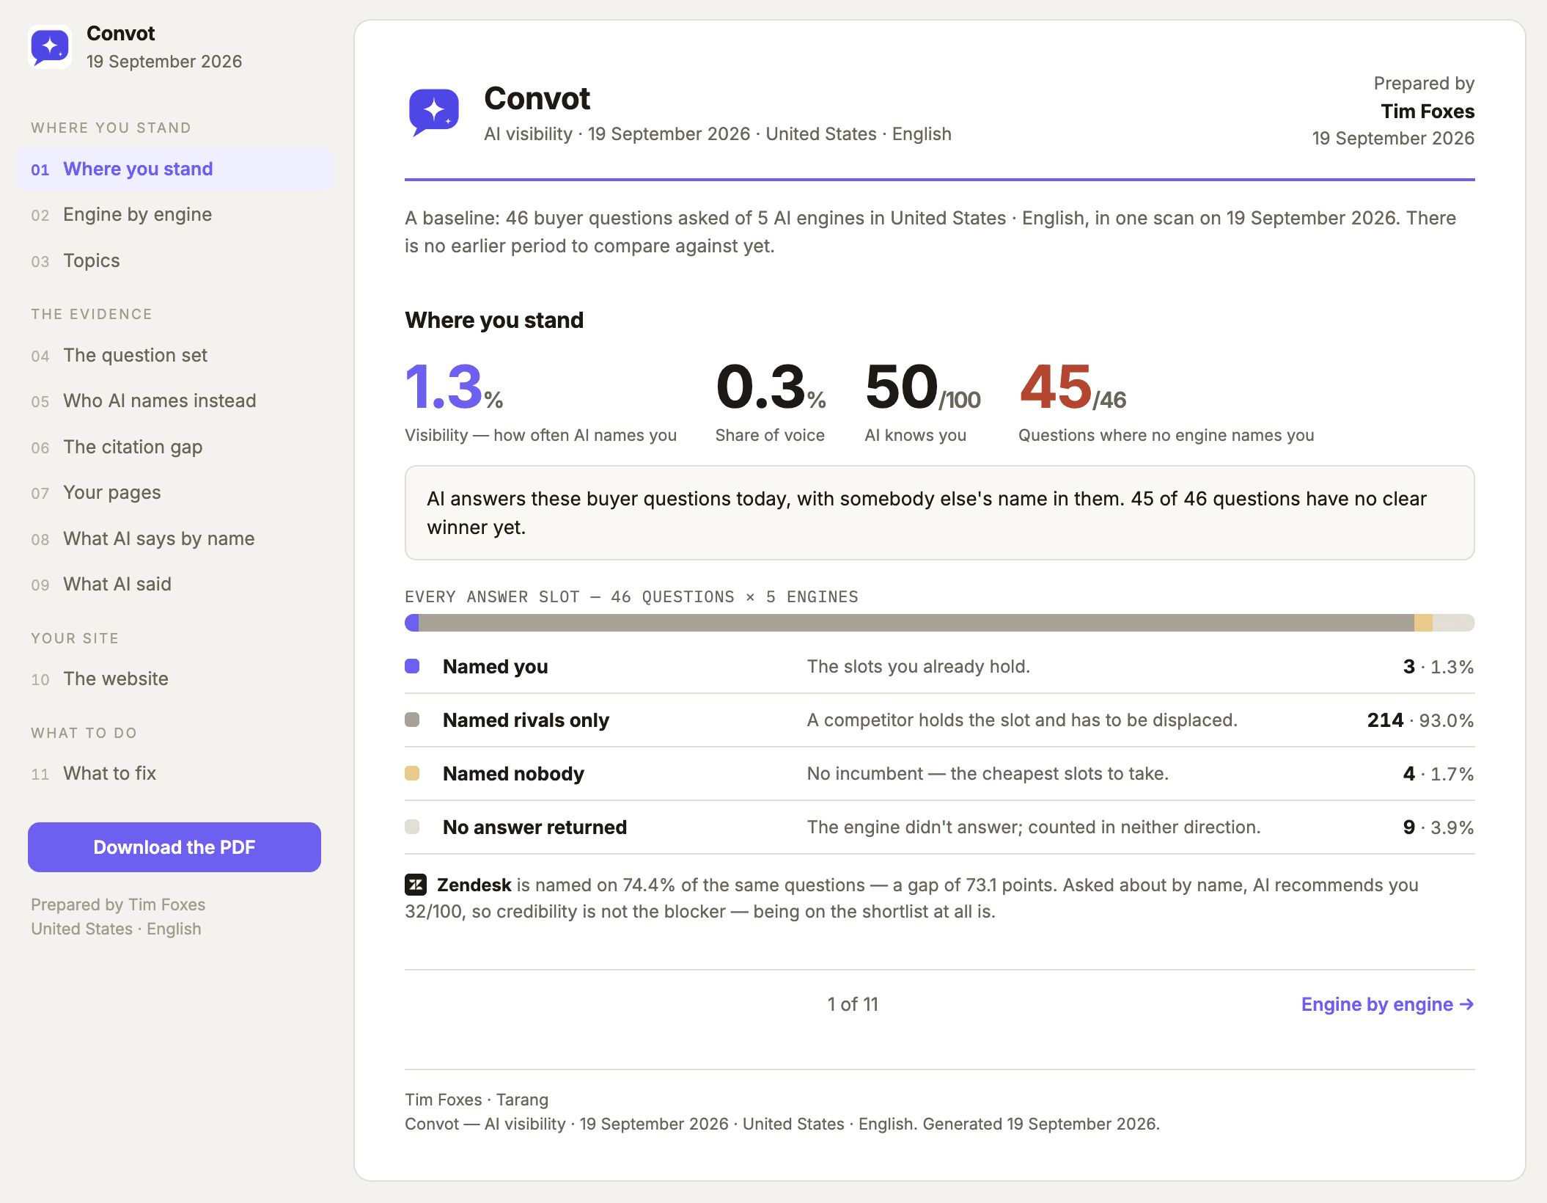Image resolution: width=1547 pixels, height=1203 pixels.
Task: Select Where you stand in sidebar
Action: click(174, 169)
